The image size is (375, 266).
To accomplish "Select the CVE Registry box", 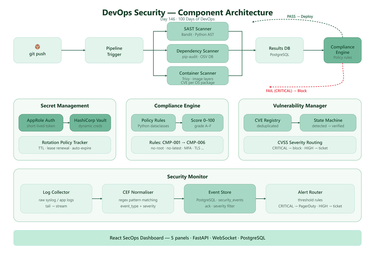I will pos(268,123).
